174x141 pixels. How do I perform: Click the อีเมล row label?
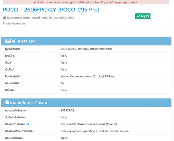(8, 63)
